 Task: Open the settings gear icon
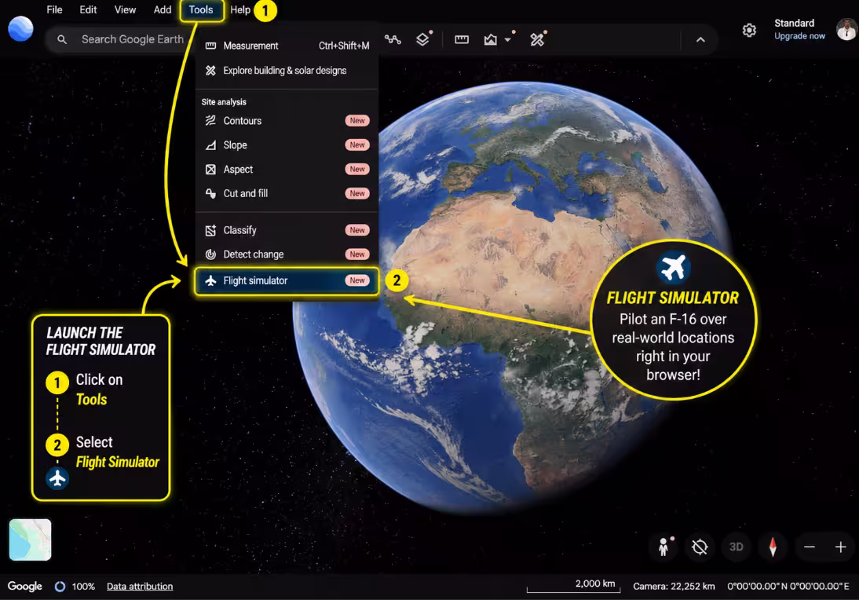click(749, 30)
